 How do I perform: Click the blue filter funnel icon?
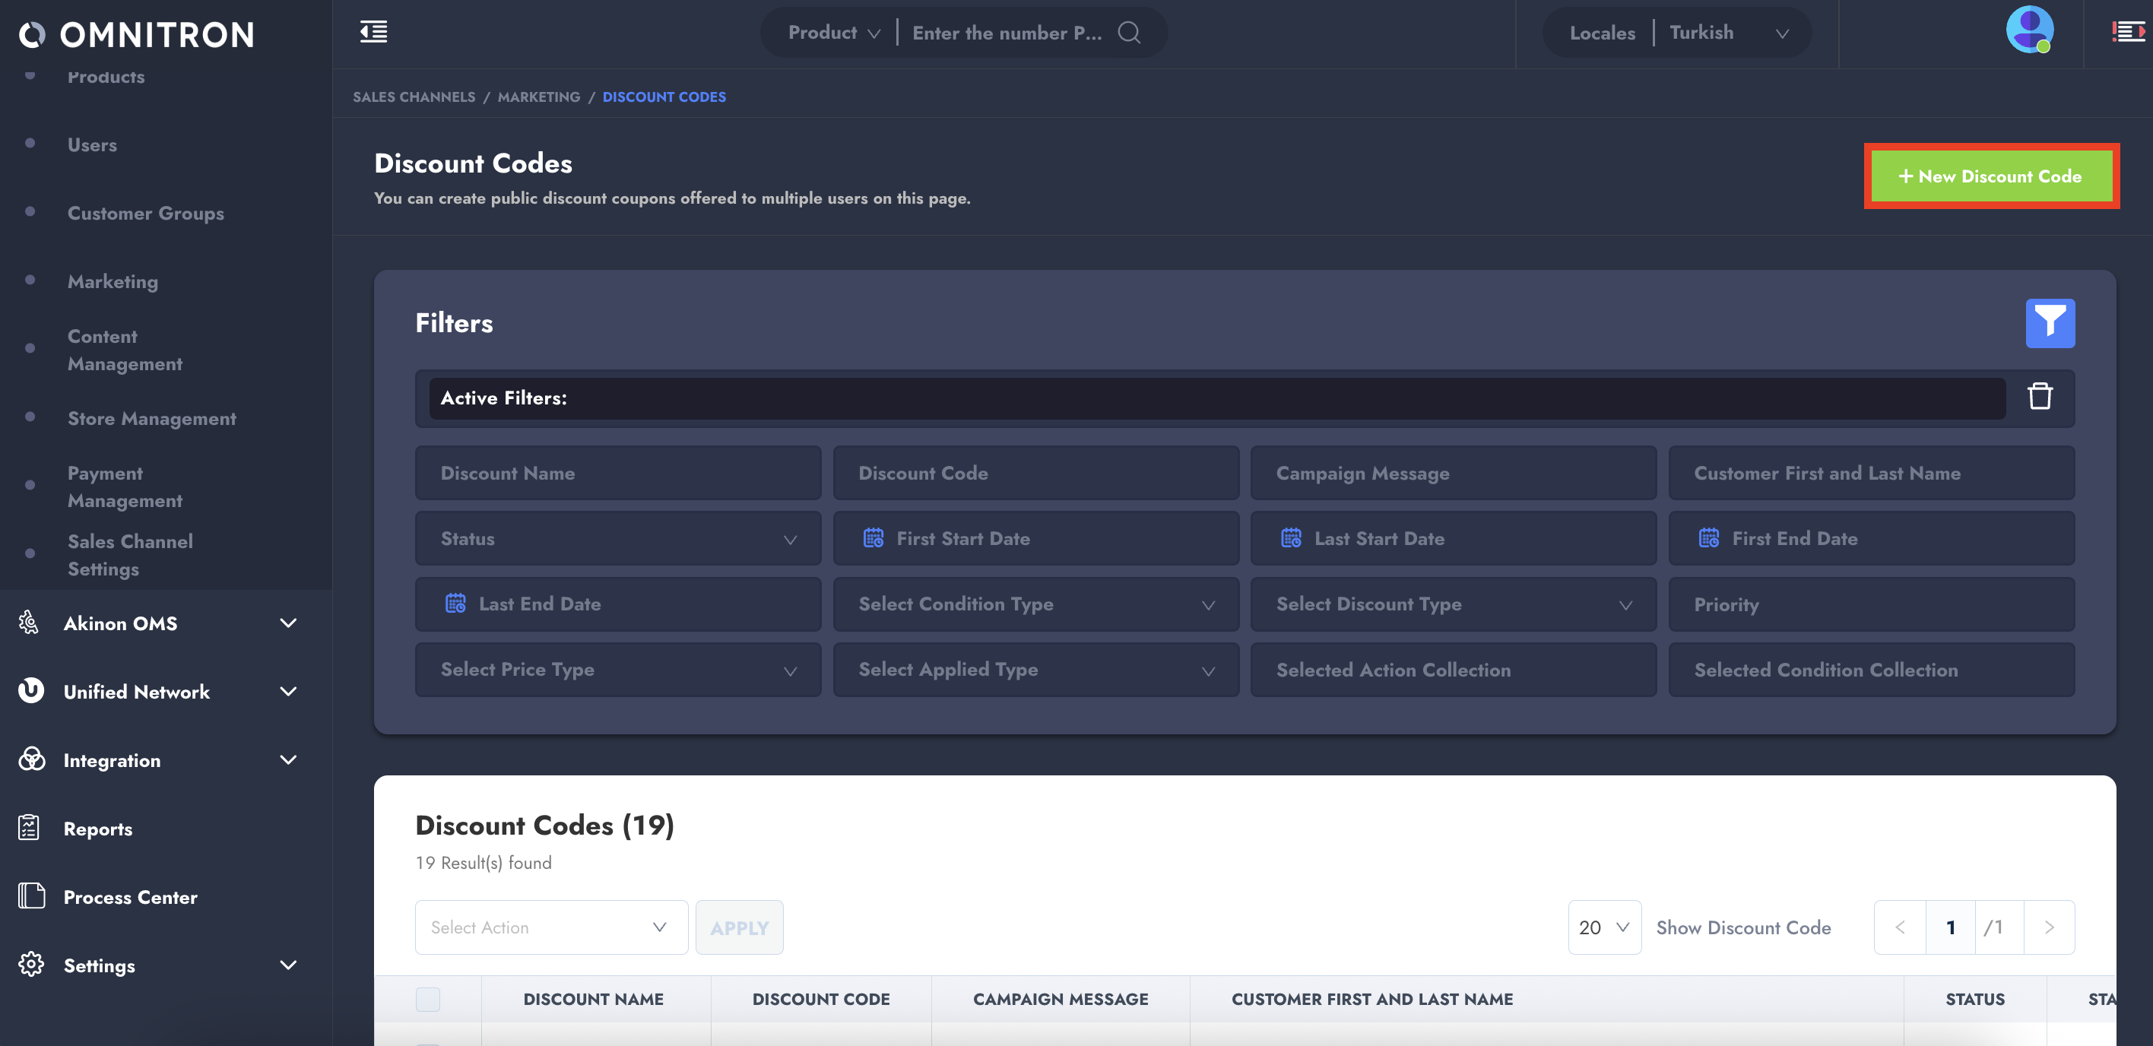[2050, 323]
